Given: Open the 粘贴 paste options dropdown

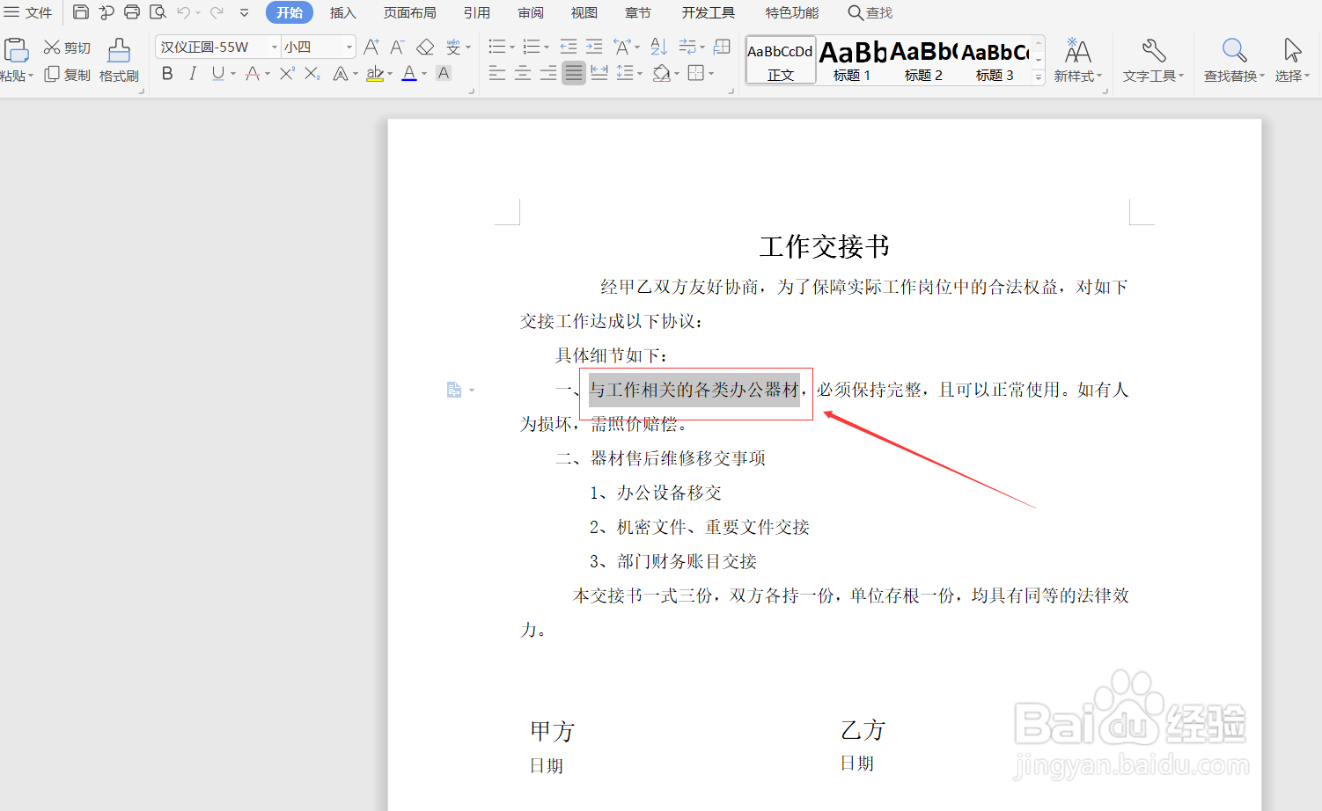Looking at the screenshot, I should [x=17, y=76].
